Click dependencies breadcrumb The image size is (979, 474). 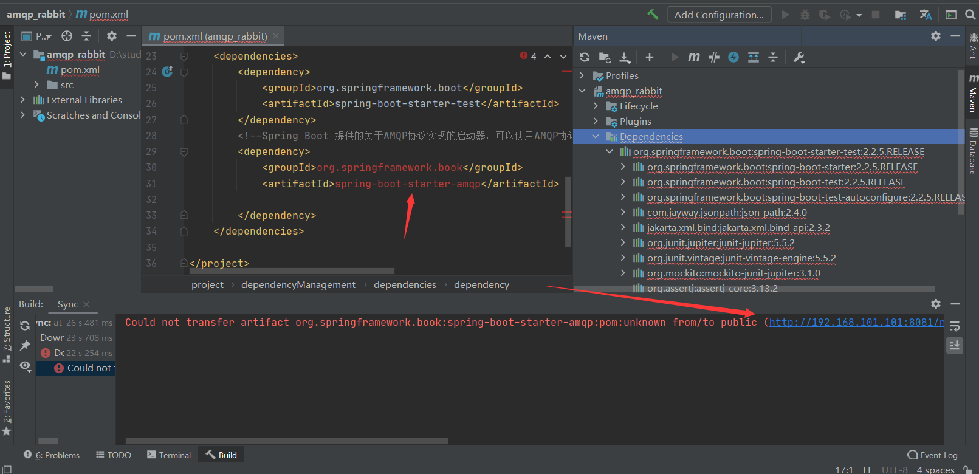(x=405, y=284)
